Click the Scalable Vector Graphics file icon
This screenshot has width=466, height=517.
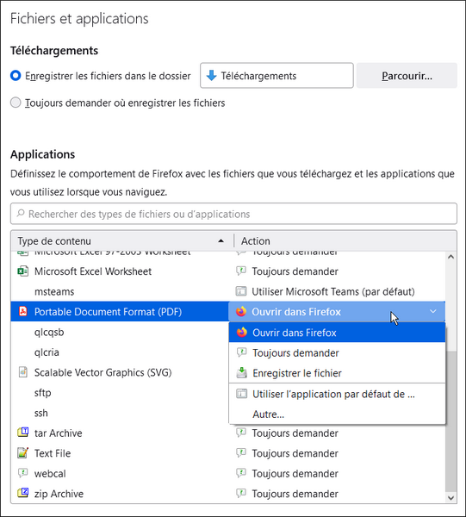(22, 372)
